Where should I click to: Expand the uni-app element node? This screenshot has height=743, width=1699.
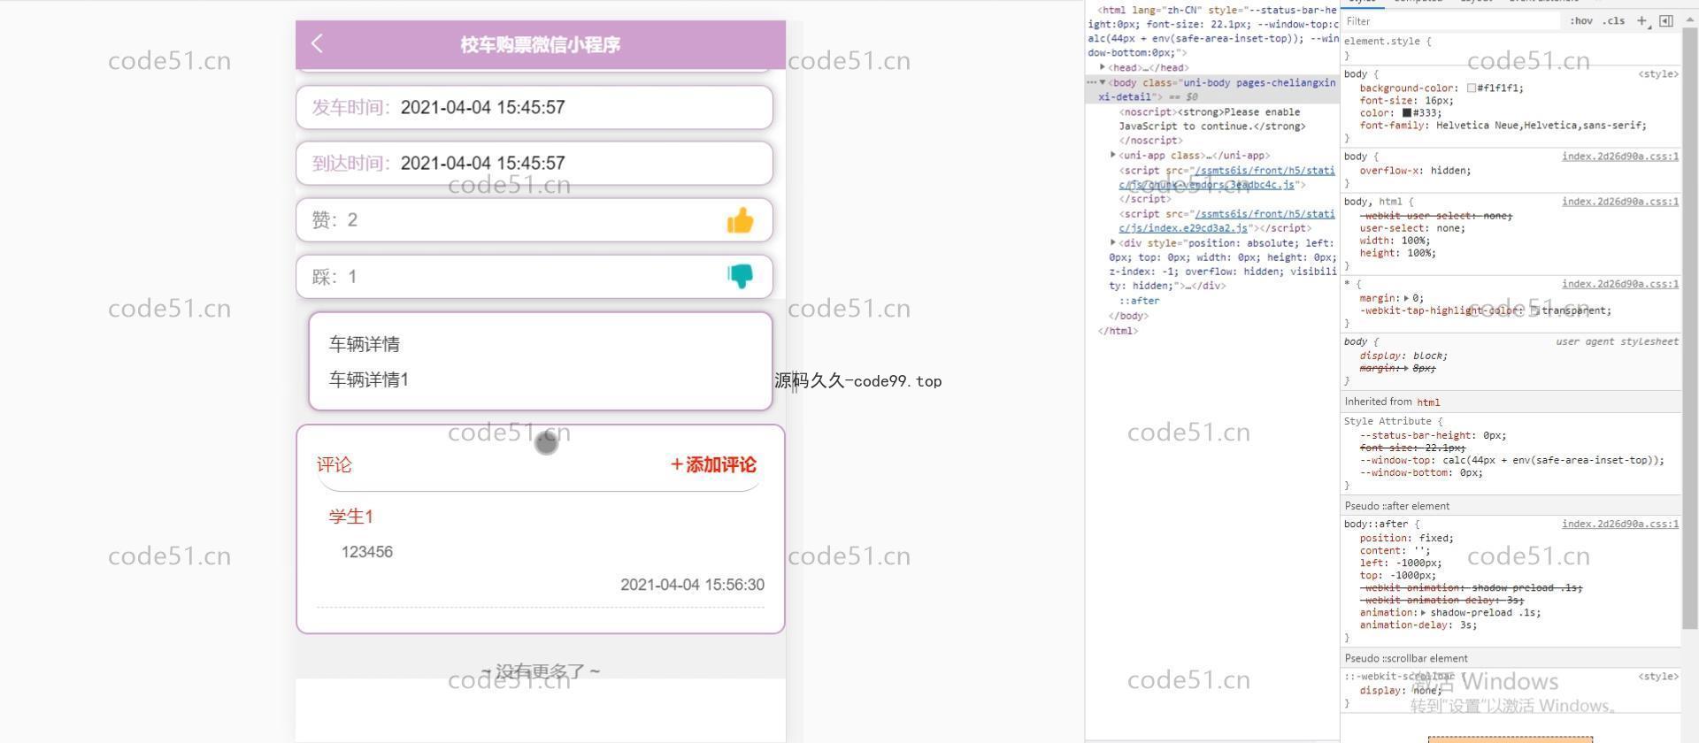(1113, 155)
